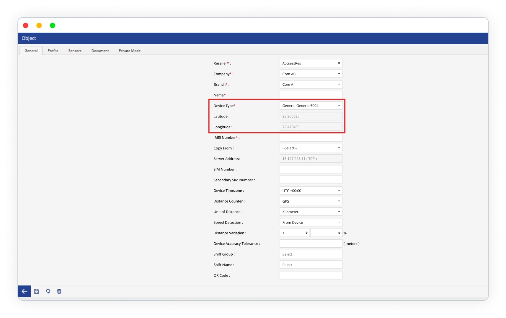Click the save floppy disk icon
This screenshot has width=506, height=318.
pos(37,291)
